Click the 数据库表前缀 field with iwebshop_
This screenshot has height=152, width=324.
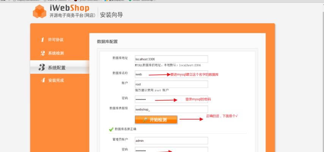pos(171,109)
